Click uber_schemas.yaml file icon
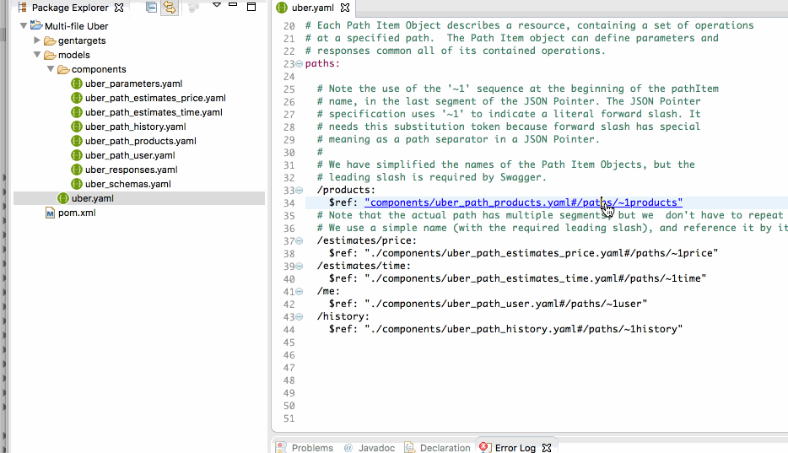788x453 pixels. click(x=77, y=184)
